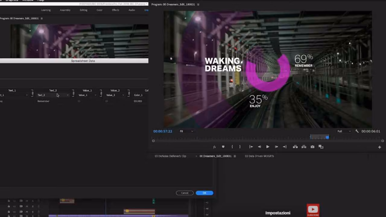Click the Lift button

click(x=295, y=147)
